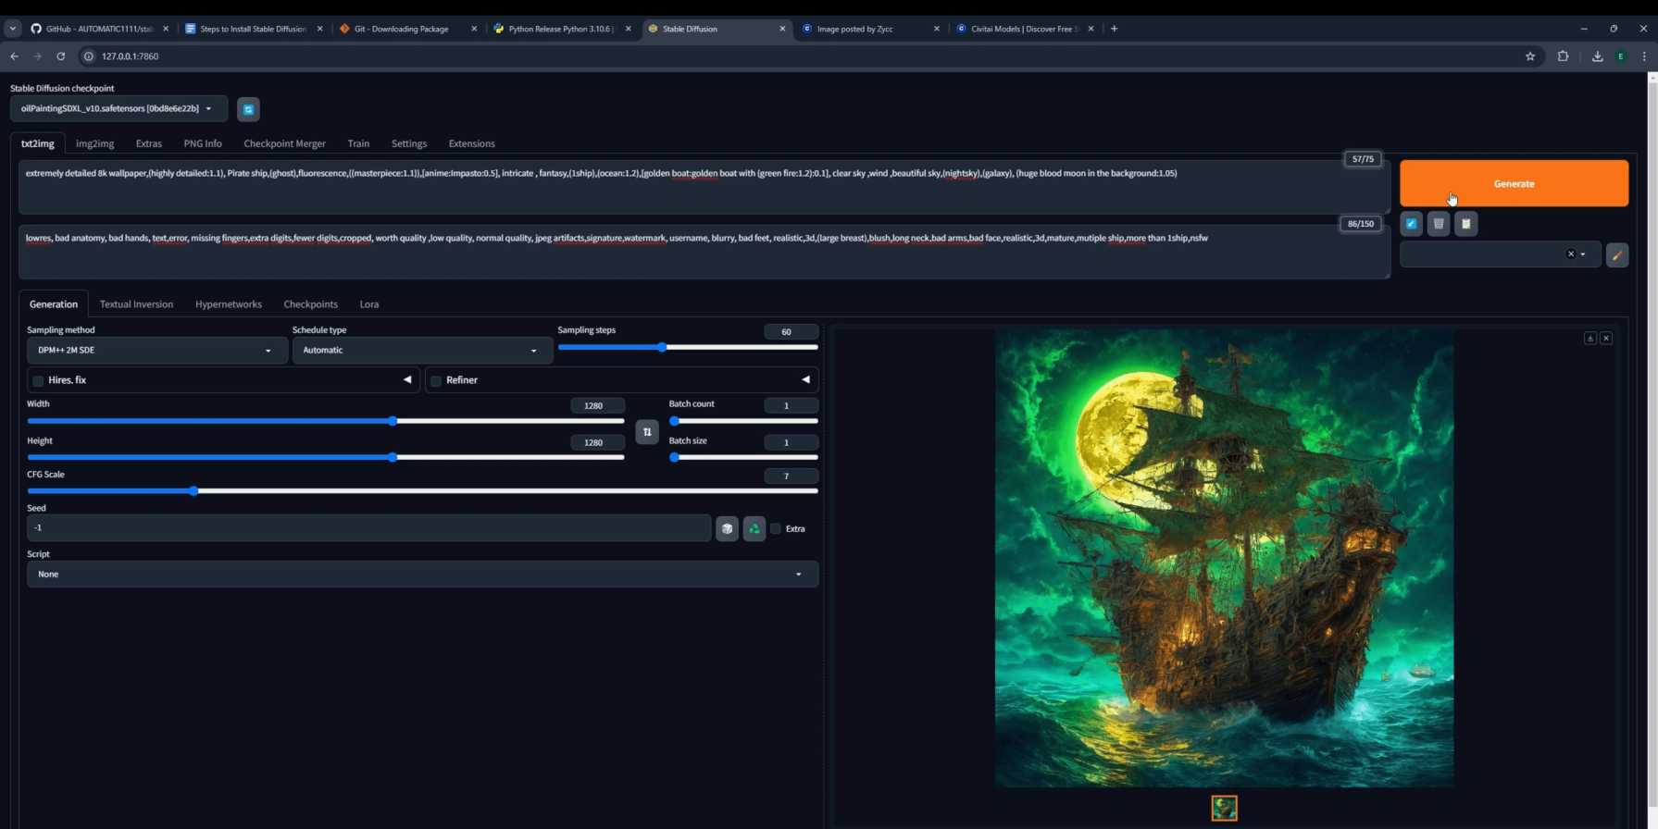Select the Hypernetworks sub-tab

[228, 304]
